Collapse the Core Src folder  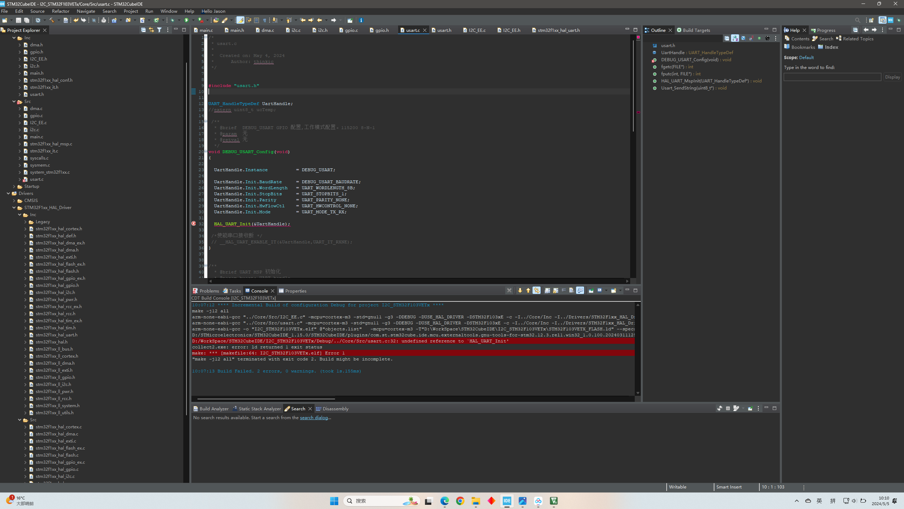[x=14, y=102]
